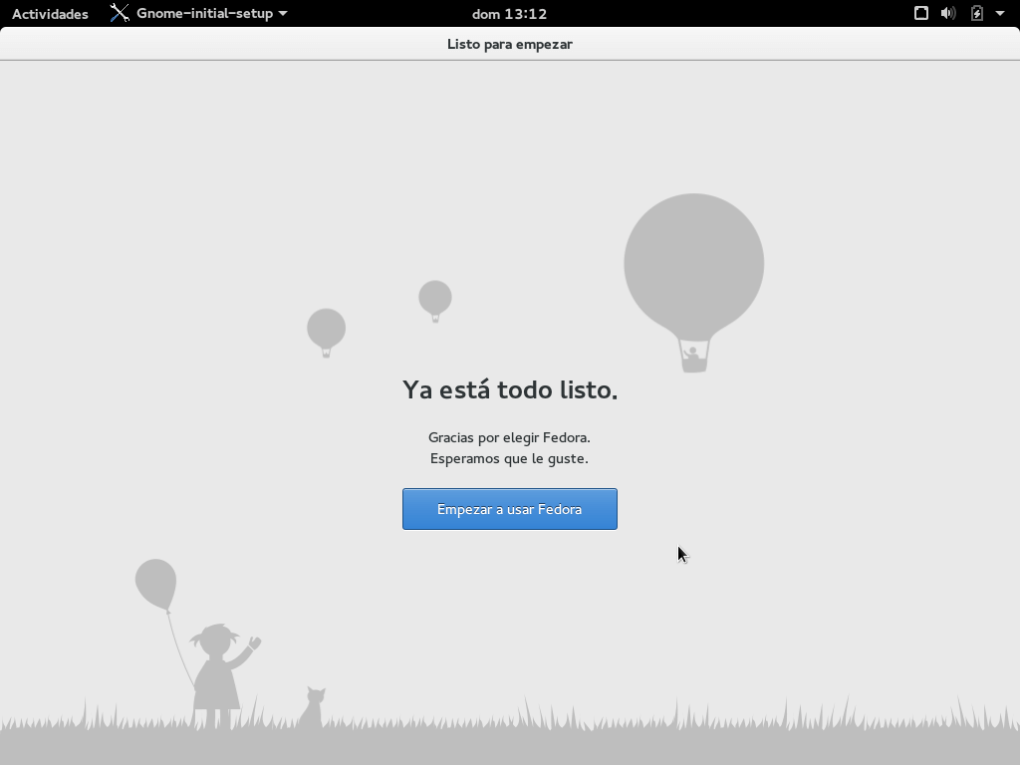This screenshot has height=765, width=1020.
Task: Click the Empezar a usar Fedora button
Action: [x=509, y=509]
